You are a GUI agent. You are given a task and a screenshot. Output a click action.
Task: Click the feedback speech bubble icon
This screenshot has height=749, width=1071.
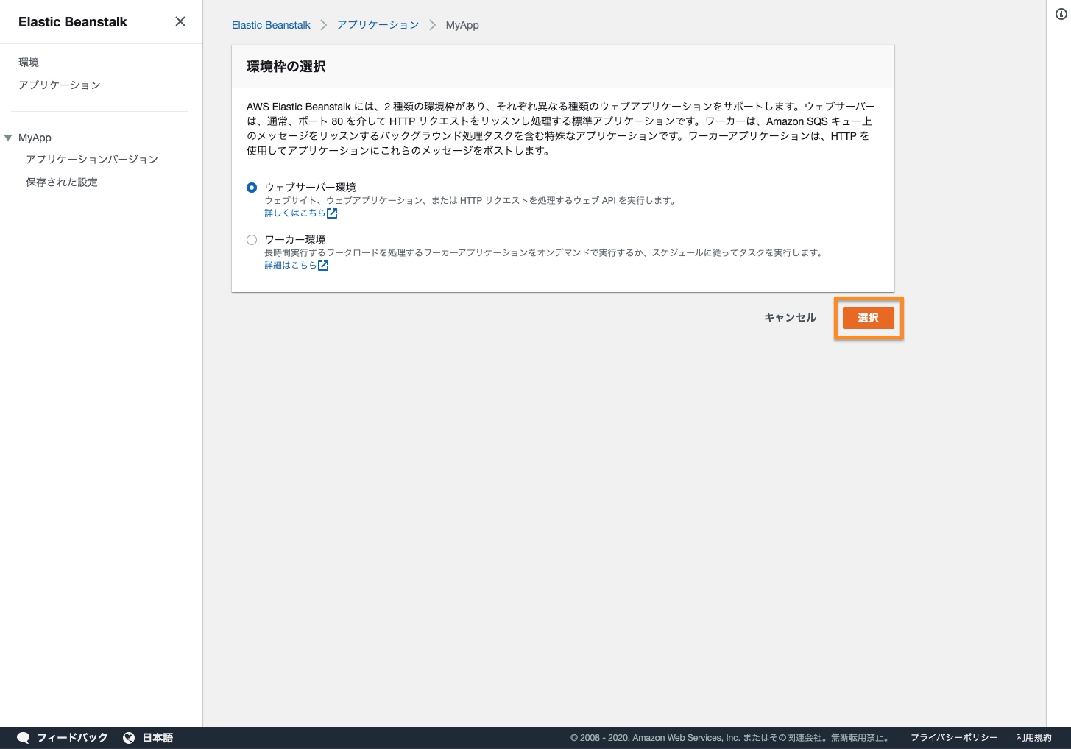pos(24,737)
